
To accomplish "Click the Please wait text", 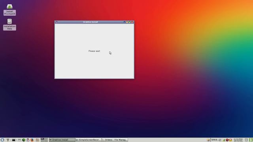I will [x=94, y=51].
